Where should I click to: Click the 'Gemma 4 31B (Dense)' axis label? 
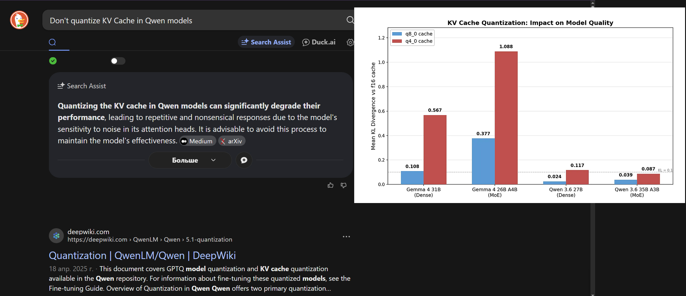coord(424,192)
